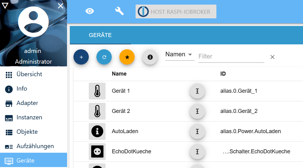Open Info in the sidebar
This screenshot has width=303, height=168.
tap(33, 89)
